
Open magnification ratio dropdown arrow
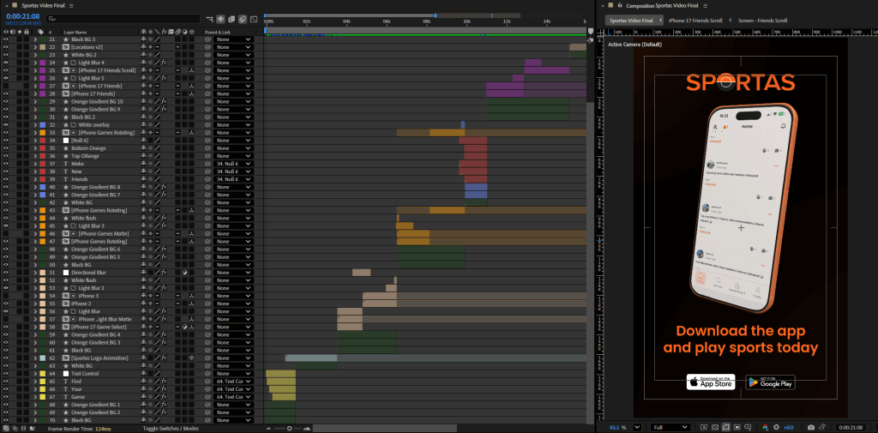pyautogui.click(x=637, y=427)
